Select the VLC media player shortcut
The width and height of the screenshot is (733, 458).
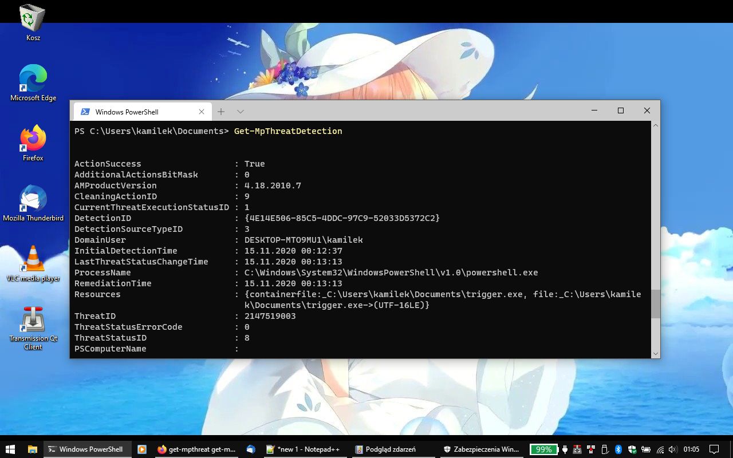pos(33,263)
